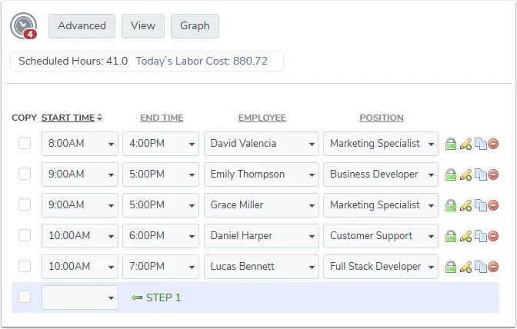This screenshot has width=517, height=329.
Task: Click the lock icon in Daniel Harper's row
Action: click(451, 236)
